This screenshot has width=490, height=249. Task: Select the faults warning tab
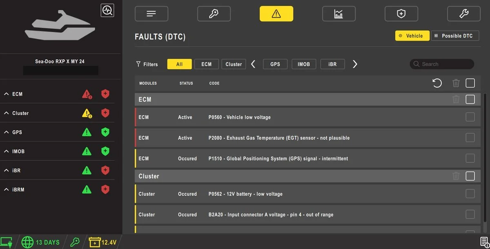pyautogui.click(x=276, y=13)
